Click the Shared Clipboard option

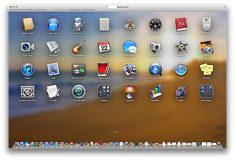[61, 10]
